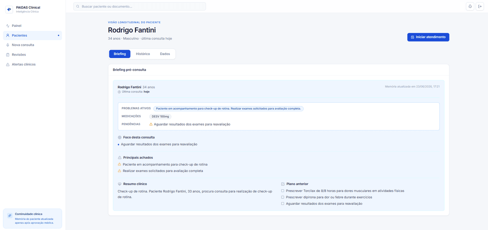The image size is (488, 230).
Task: Switch to the Dados tab
Action: pos(165,54)
